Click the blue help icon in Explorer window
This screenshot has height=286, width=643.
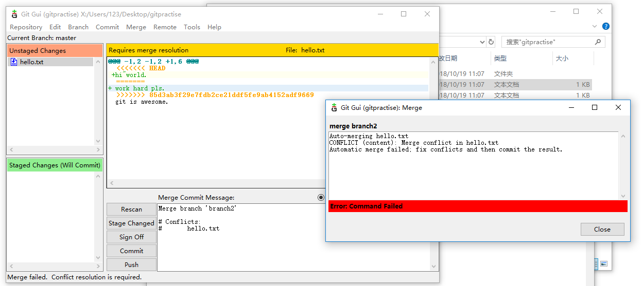click(x=606, y=26)
